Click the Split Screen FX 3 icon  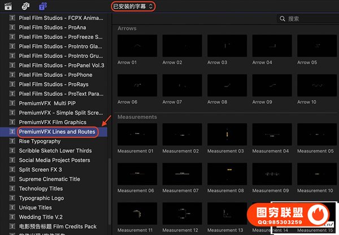(x=13, y=169)
